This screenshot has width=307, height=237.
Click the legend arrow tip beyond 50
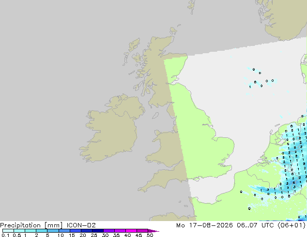153,231
